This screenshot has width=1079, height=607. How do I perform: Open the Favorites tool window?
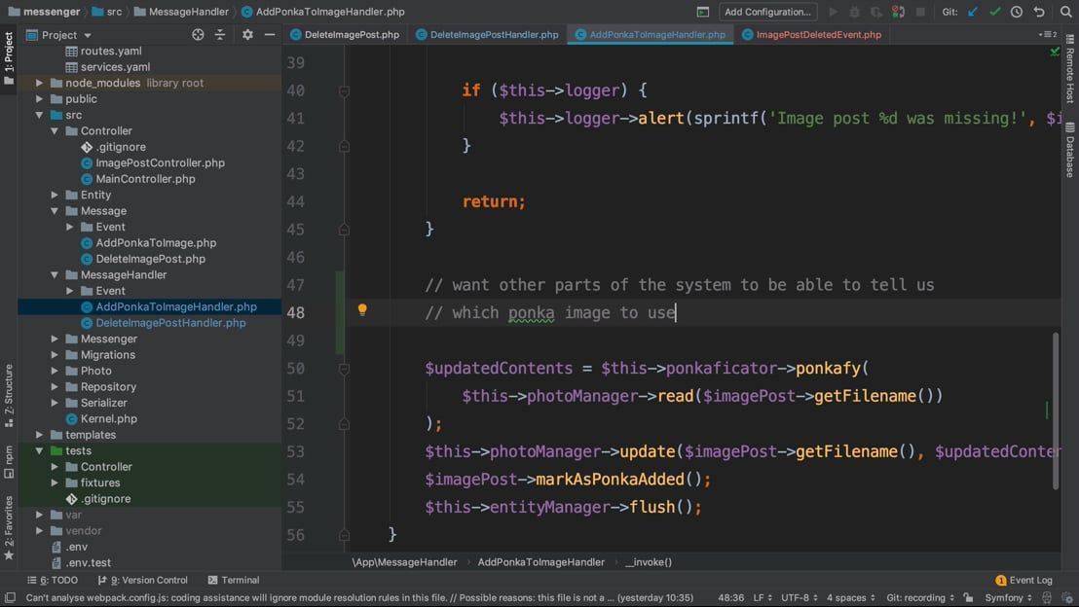click(x=8, y=527)
